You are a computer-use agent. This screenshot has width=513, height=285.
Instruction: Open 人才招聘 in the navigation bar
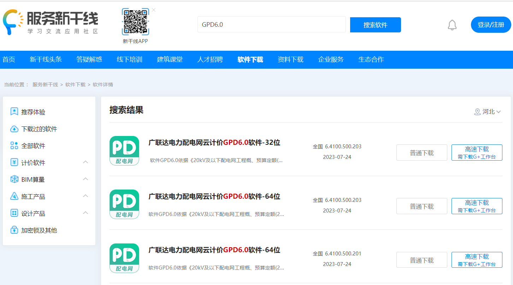[x=210, y=60]
